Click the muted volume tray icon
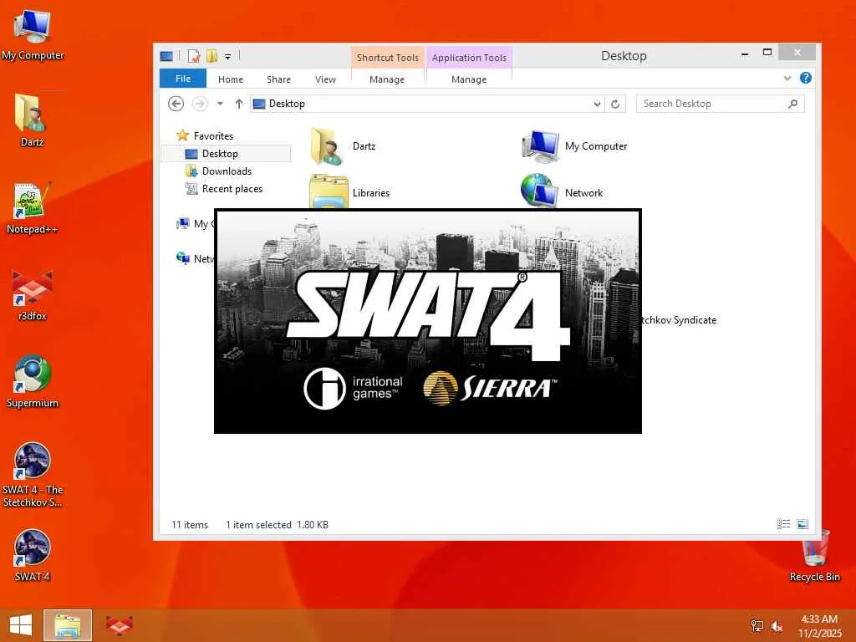The width and height of the screenshot is (856, 642). (777, 626)
